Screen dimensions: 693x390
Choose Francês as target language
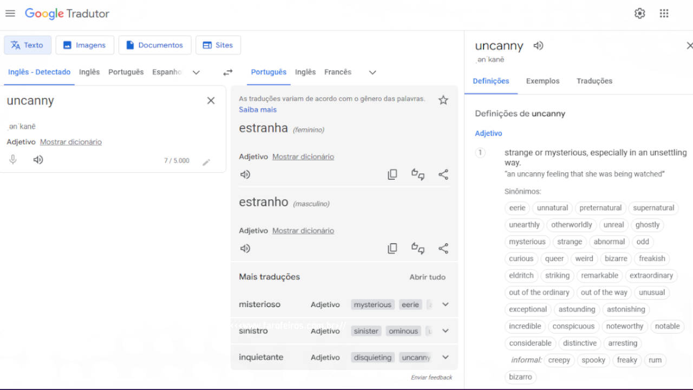pyautogui.click(x=338, y=72)
